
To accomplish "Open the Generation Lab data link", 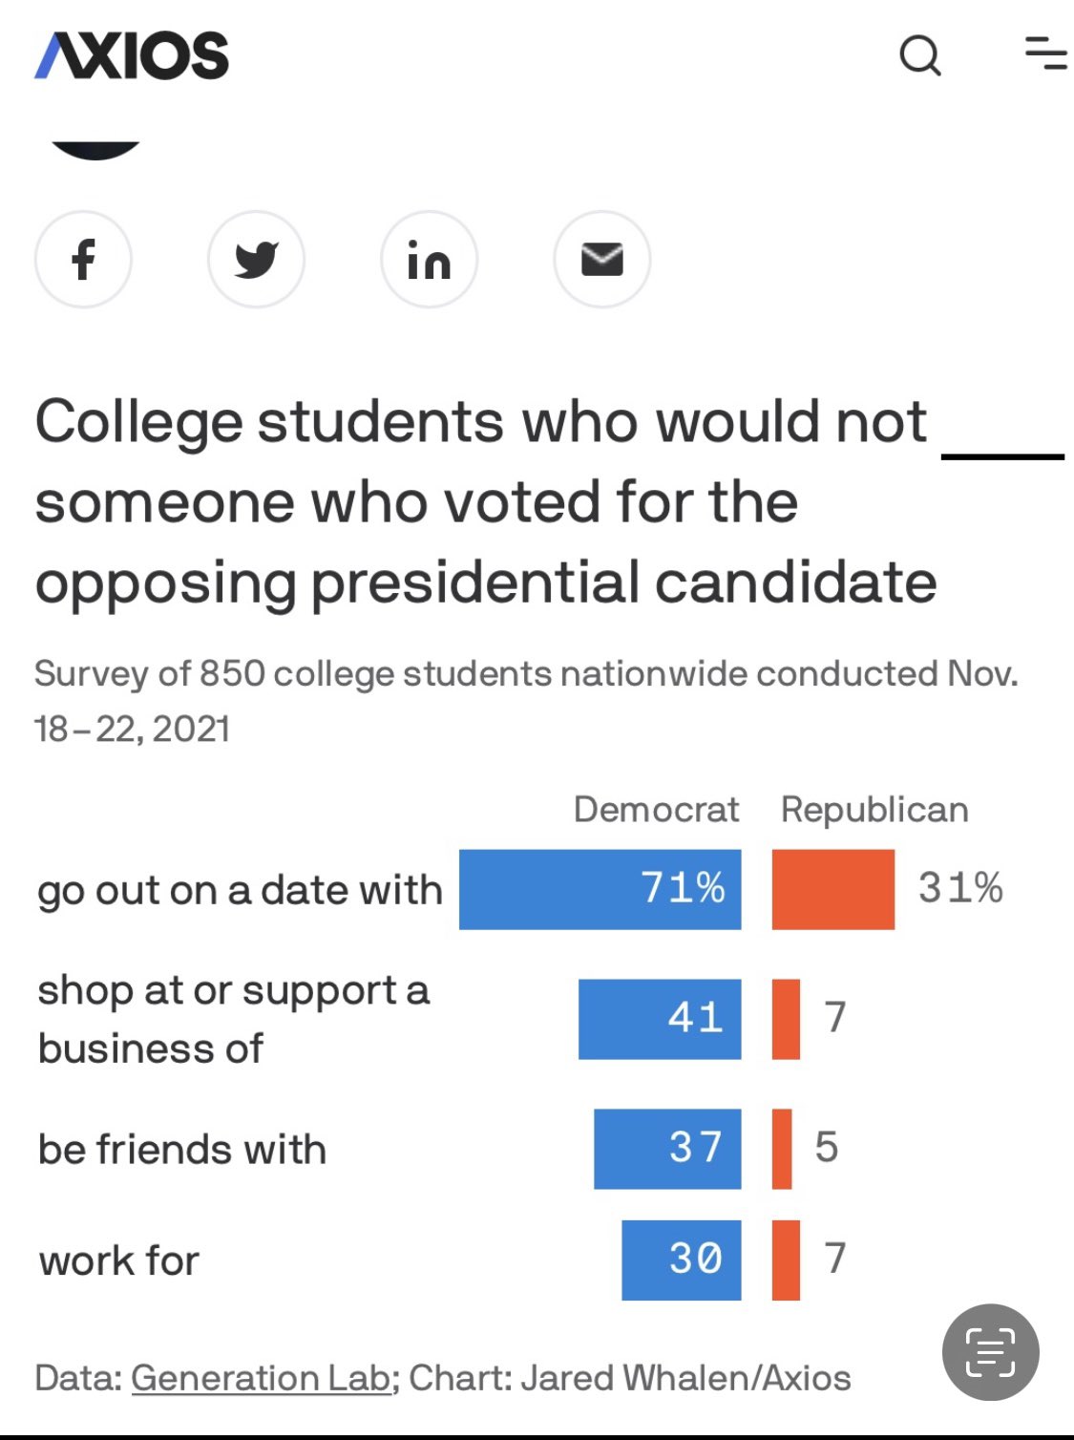I will point(261,1378).
